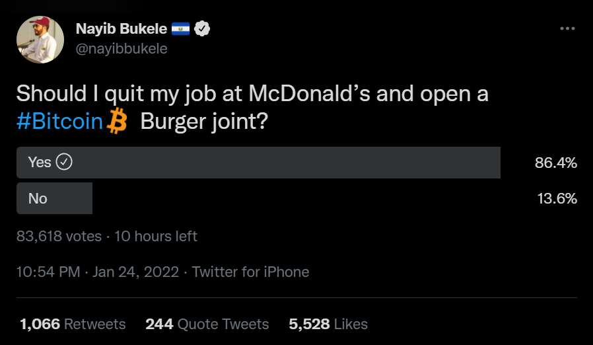The height and width of the screenshot is (345, 593).
Task: Select the No poll option bar
Action: 54,198
